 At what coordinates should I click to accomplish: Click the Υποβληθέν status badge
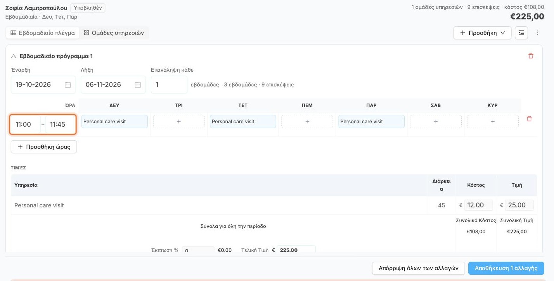[x=88, y=8]
